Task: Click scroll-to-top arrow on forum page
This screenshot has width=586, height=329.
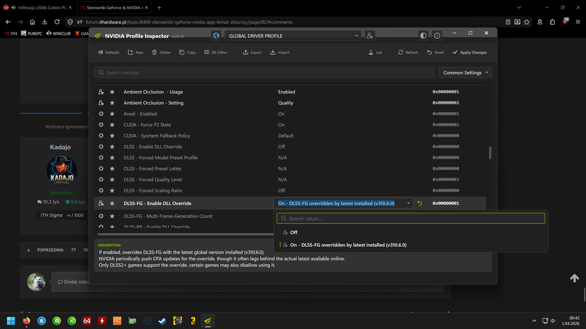Action: coord(575,278)
